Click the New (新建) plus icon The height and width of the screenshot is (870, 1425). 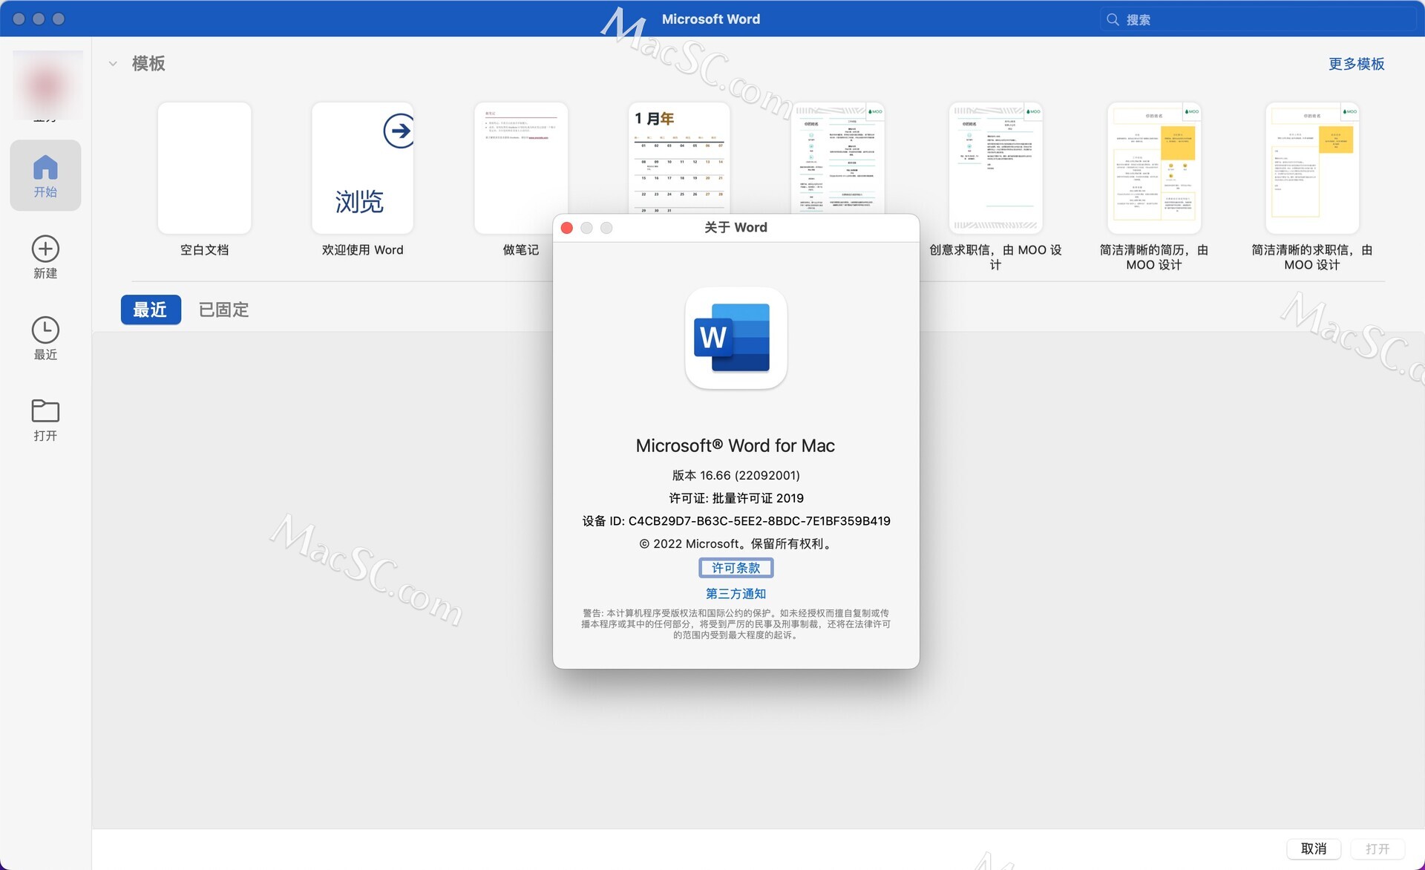coord(45,249)
